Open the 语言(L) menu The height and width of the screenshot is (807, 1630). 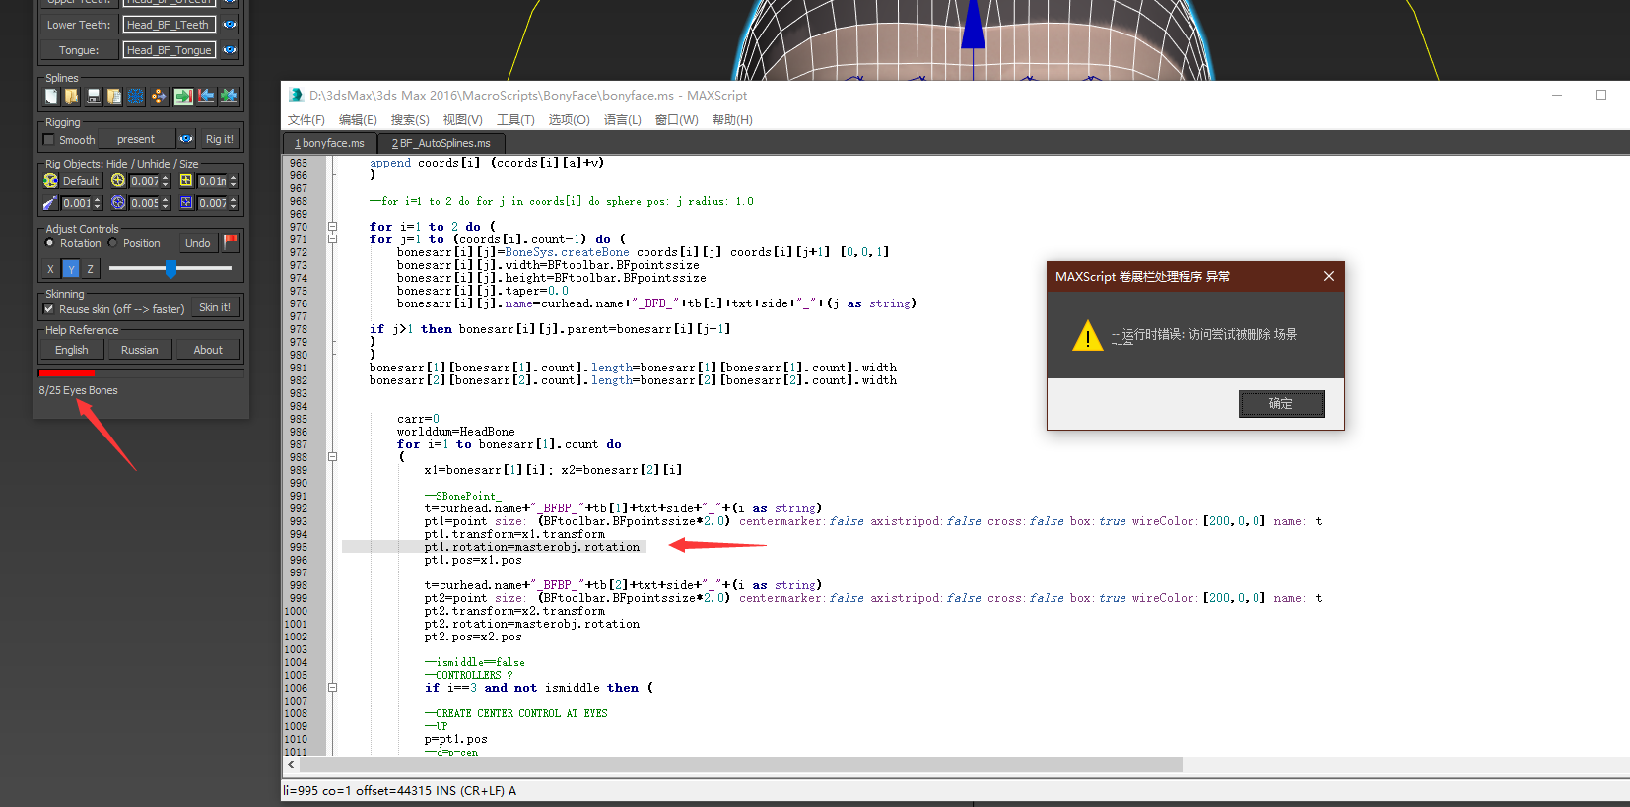click(622, 120)
